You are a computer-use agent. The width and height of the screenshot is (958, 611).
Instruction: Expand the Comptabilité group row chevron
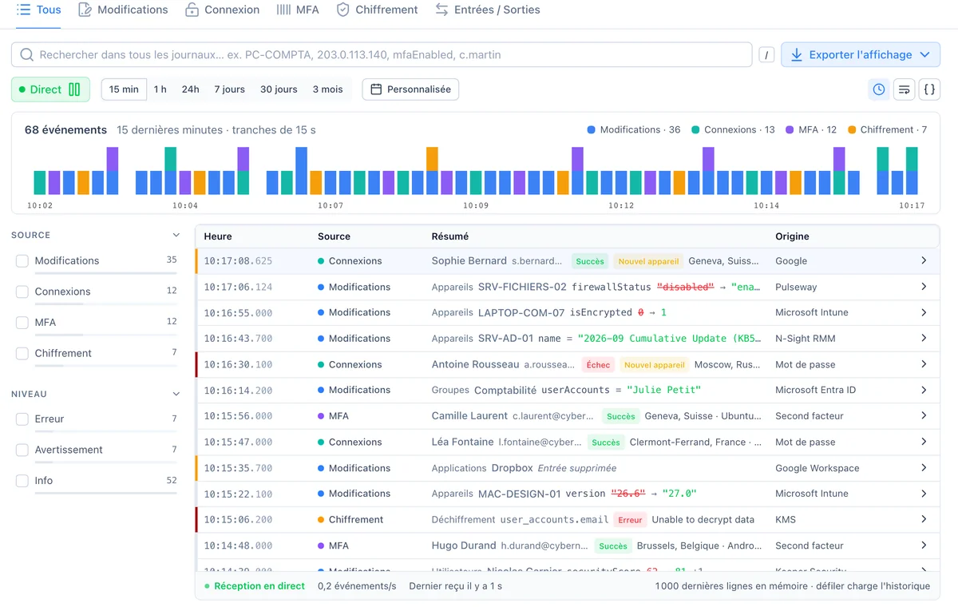pyautogui.click(x=924, y=390)
